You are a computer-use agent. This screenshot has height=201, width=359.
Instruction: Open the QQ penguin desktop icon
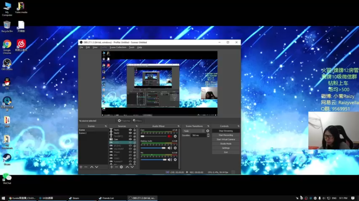(7, 83)
